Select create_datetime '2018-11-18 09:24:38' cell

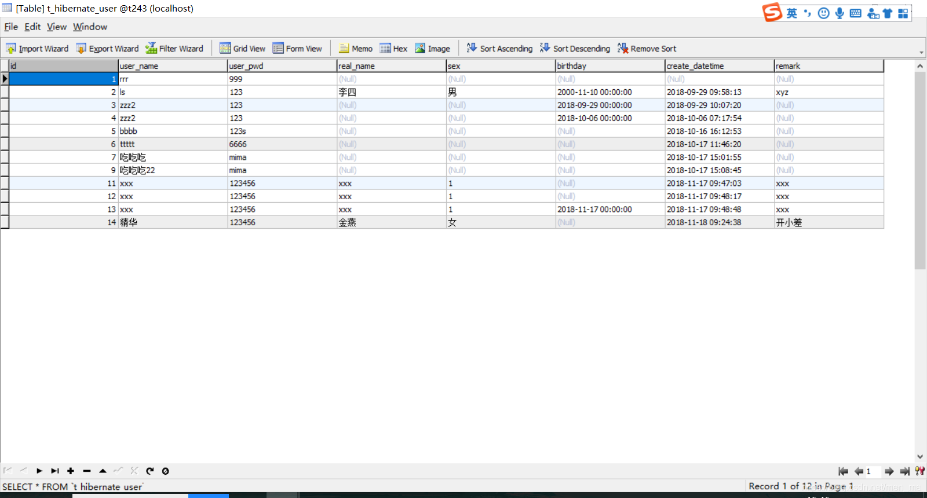(x=720, y=222)
